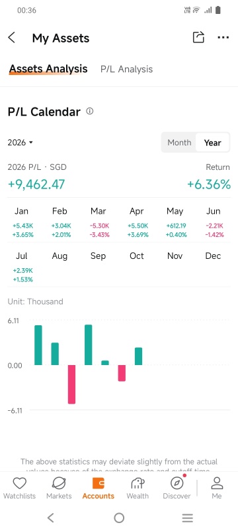Viewport: 238px width, 531px height.
Task: Tap the info icon next to P/L Calendar
Action: coord(90,111)
